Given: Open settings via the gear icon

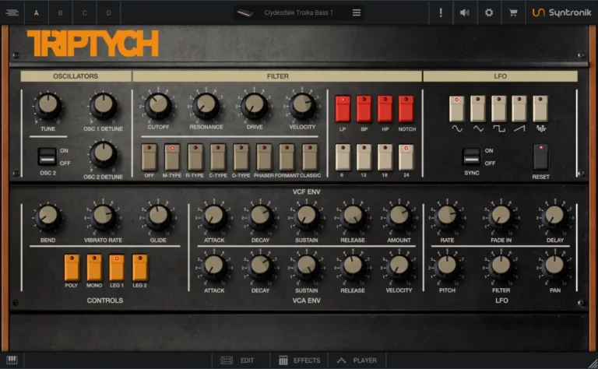Looking at the screenshot, I should pos(489,12).
